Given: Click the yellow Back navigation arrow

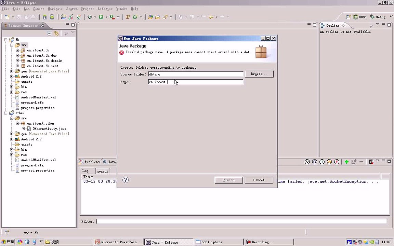Looking at the screenshot, I should (x=211, y=17).
